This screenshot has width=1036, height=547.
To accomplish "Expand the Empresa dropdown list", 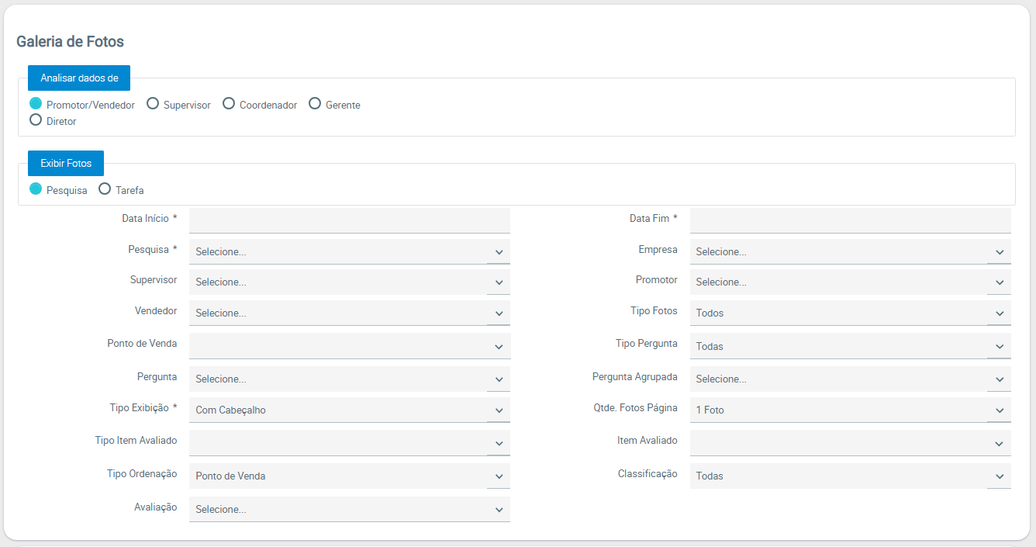I will tap(850, 251).
